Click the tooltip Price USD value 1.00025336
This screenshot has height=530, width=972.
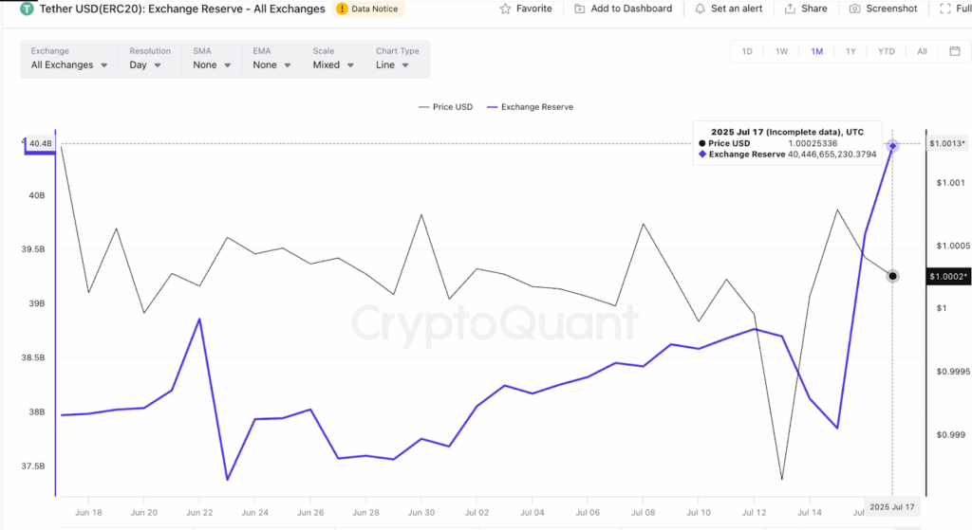pos(813,143)
